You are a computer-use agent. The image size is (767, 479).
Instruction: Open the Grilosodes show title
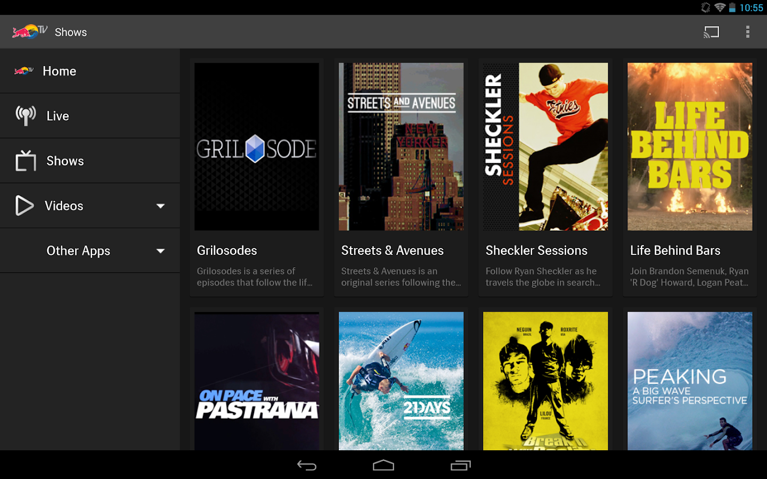click(227, 251)
